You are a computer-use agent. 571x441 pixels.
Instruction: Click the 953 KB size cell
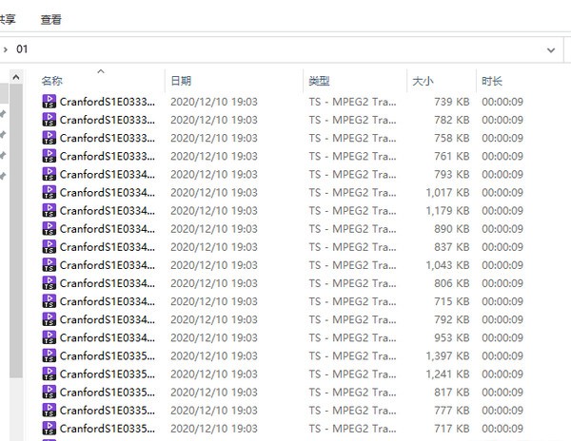coord(451,338)
